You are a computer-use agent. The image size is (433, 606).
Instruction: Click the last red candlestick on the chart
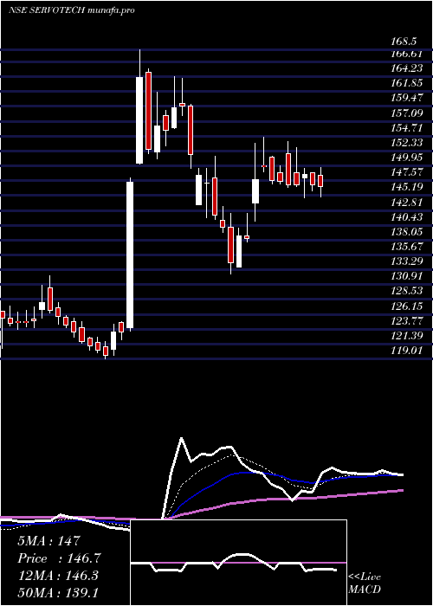tap(320, 181)
